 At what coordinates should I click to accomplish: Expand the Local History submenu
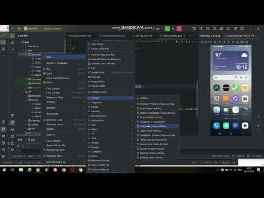point(64,141)
